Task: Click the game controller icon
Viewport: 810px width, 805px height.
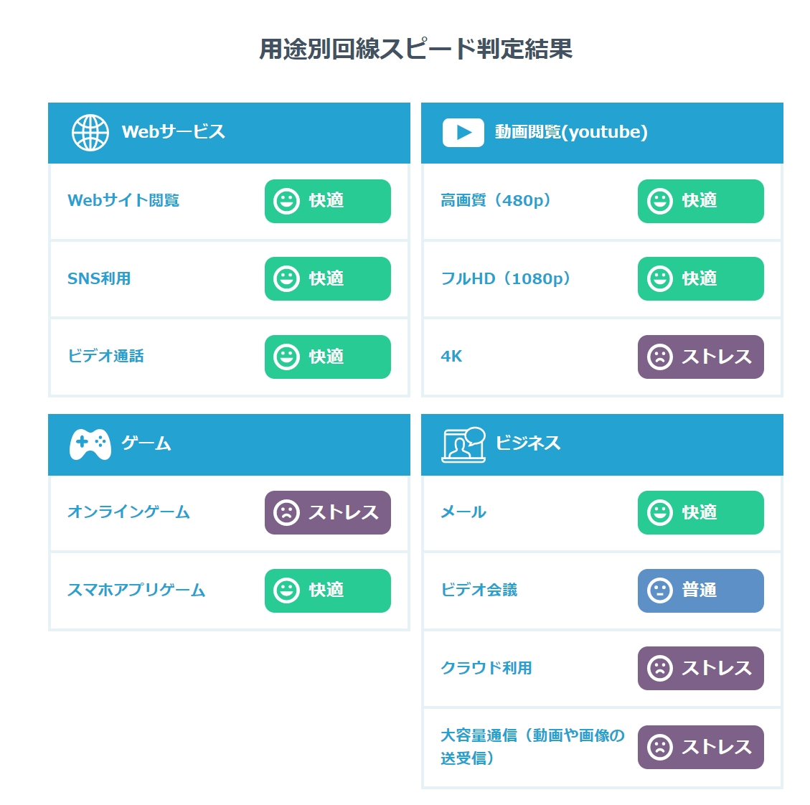Action: [90, 444]
